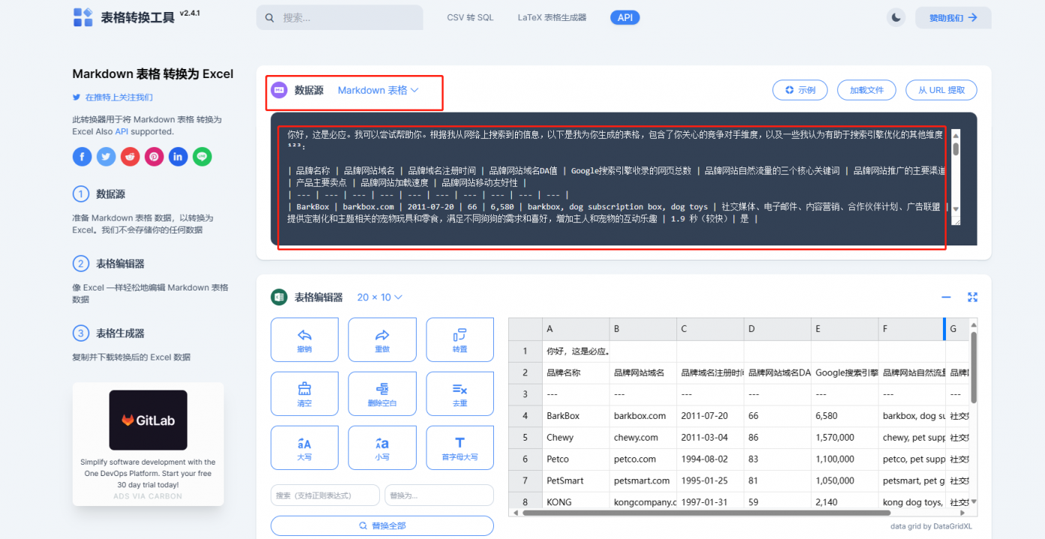This screenshot has height=539, width=1045.
Task: Load sample data with 示例
Action: [800, 90]
